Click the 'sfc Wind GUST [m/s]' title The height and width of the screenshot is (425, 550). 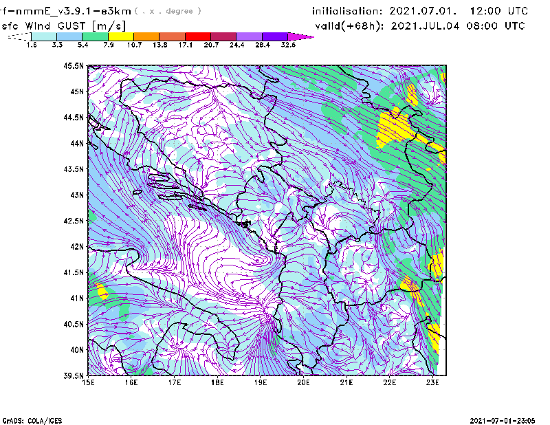(x=63, y=26)
